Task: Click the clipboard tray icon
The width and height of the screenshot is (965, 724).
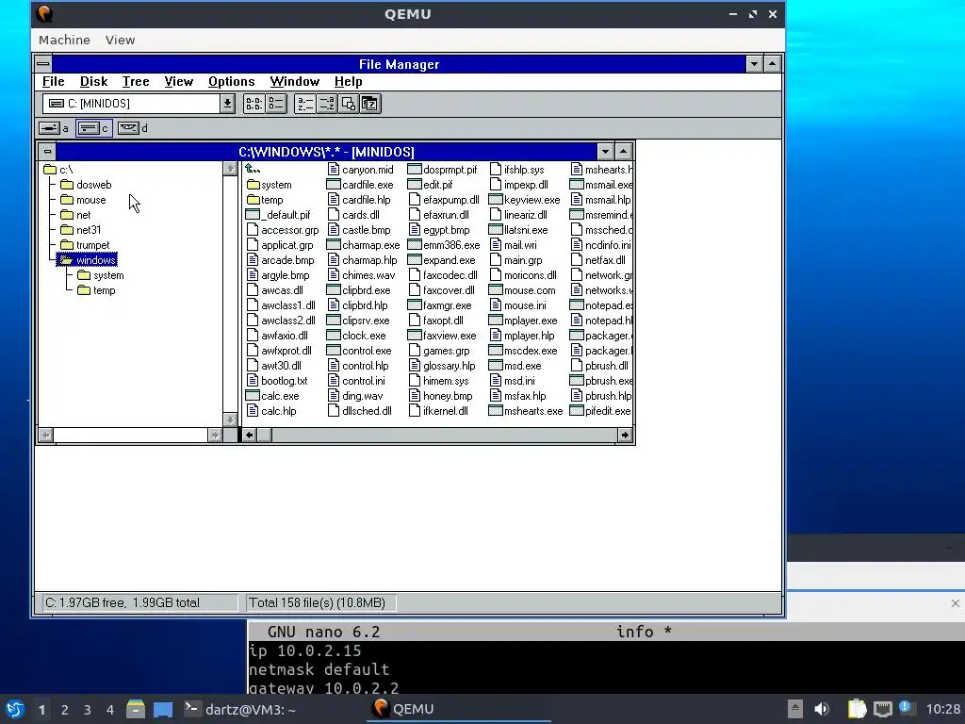Action: [x=857, y=709]
